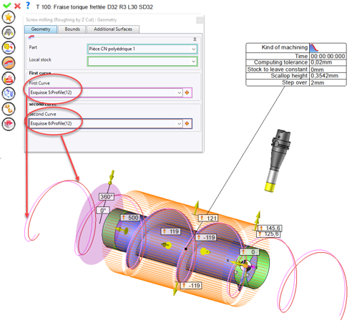357x323 pixels.
Task: Open the Local stock dropdown
Action: pyautogui.click(x=193, y=62)
